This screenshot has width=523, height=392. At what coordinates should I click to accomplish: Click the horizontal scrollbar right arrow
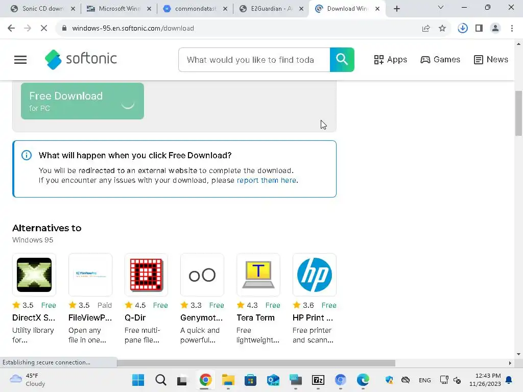(x=510, y=363)
